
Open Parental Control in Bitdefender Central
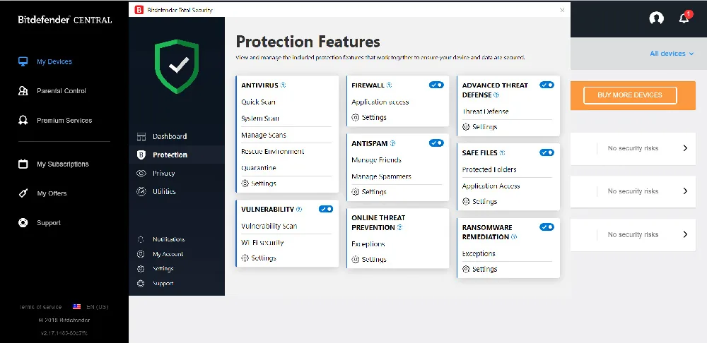coord(62,91)
